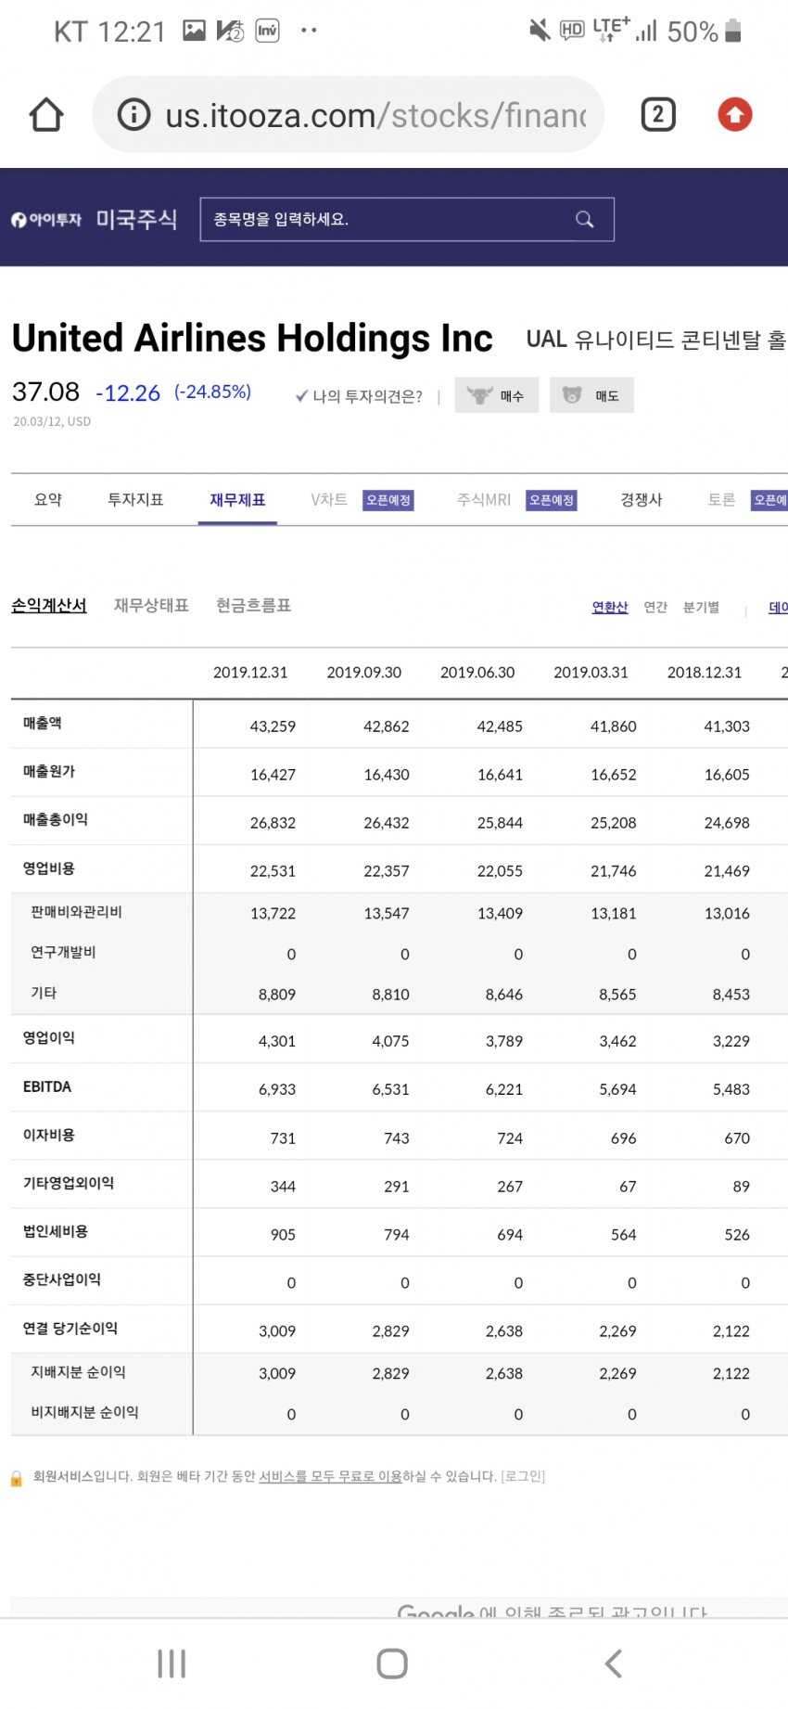Open the 요약 tab
The width and height of the screenshot is (788, 1709).
[x=48, y=499]
